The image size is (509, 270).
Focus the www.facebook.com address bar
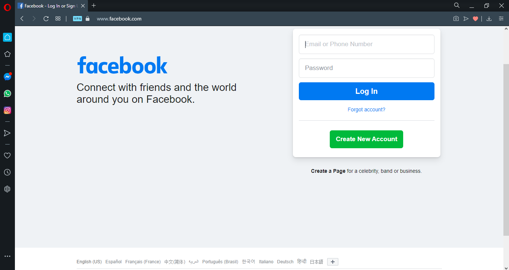pos(119,19)
